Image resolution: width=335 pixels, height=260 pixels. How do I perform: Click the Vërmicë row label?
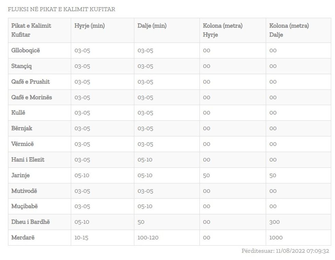[23, 144]
